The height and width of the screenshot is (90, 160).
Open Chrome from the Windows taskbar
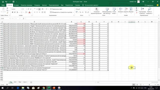43,88
